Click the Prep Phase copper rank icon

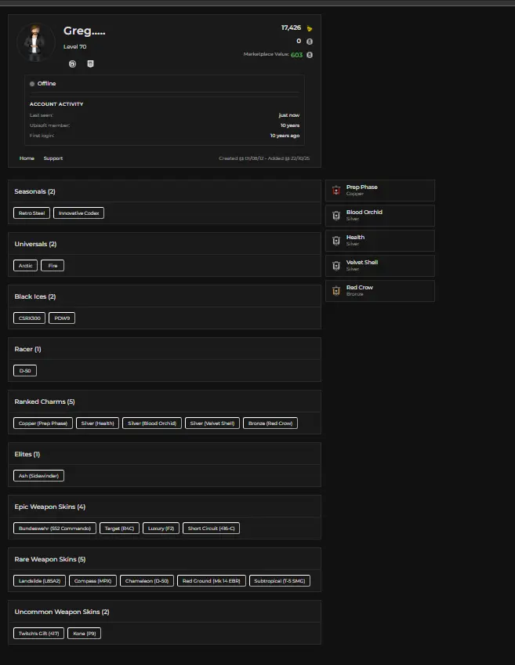click(336, 191)
